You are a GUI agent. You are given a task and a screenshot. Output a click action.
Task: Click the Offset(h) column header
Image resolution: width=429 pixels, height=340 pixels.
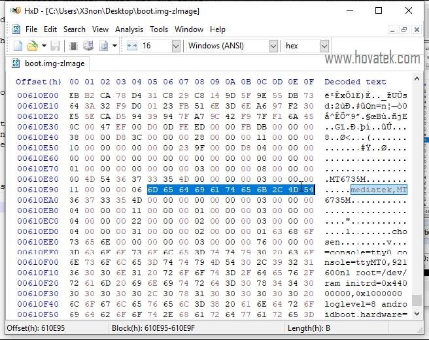[39, 82]
